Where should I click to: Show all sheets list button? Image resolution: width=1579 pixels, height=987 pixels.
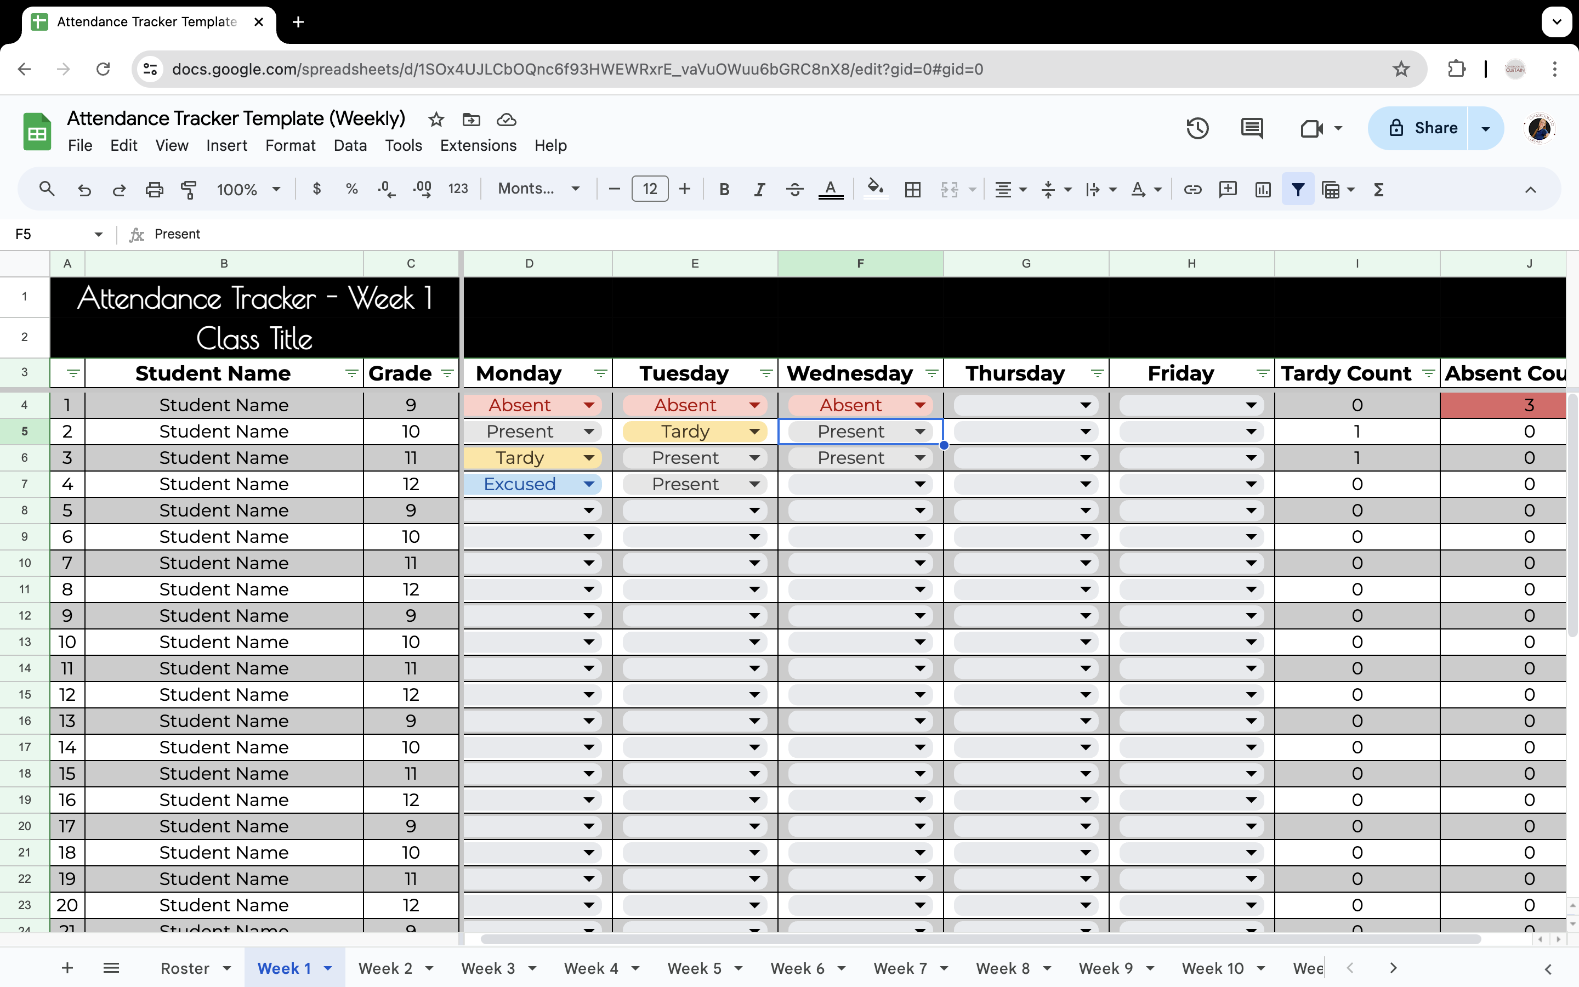[111, 968]
